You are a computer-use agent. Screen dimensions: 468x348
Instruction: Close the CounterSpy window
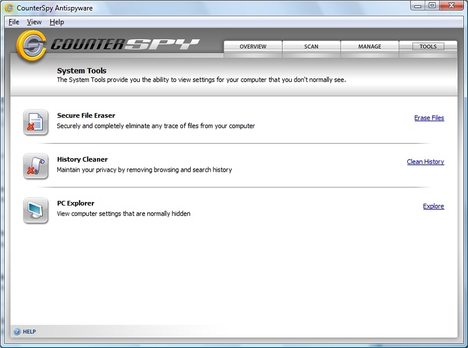451,6
